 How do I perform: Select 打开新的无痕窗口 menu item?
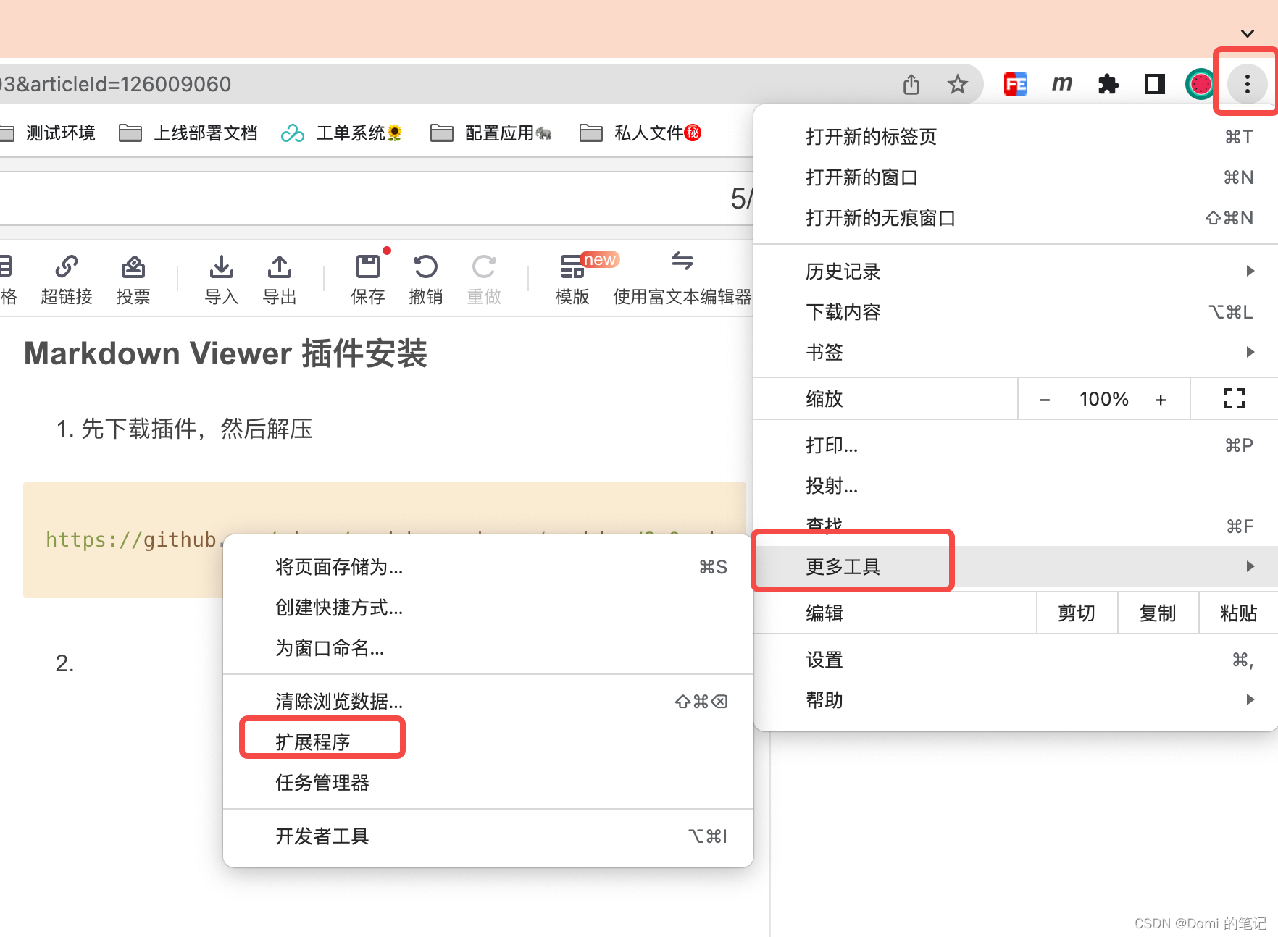tap(1016, 218)
